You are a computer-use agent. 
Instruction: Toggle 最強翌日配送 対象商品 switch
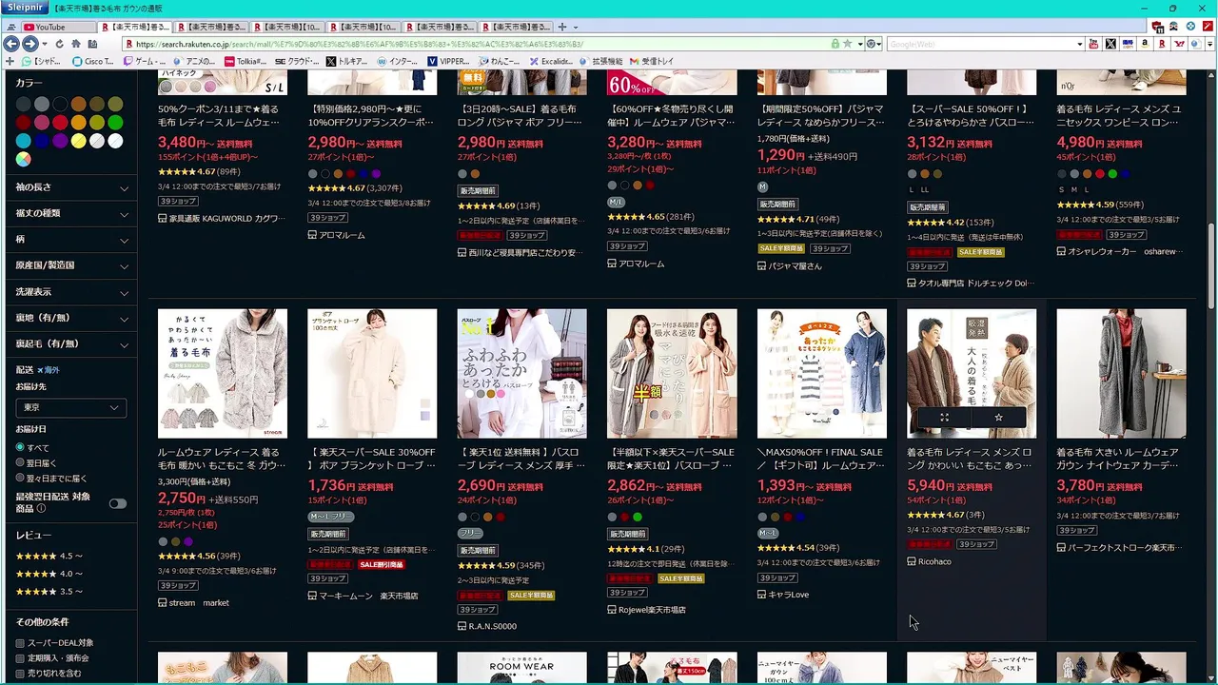[x=118, y=503]
